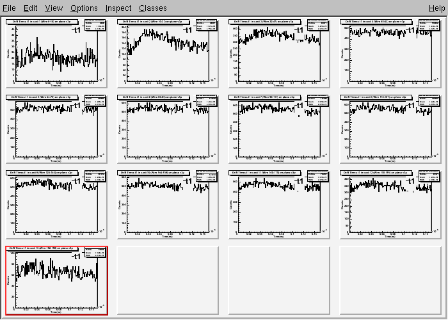Click the title box of card 5 histogram
The height and width of the screenshot is (320, 448).
pyautogui.click(x=42, y=97)
